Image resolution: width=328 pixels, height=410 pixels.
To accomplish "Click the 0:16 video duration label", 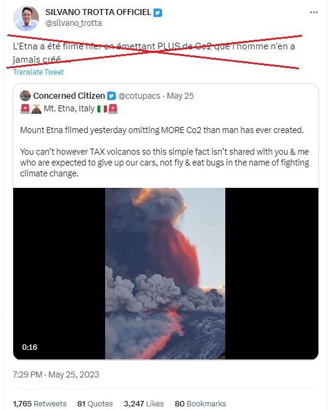I will (29, 347).
